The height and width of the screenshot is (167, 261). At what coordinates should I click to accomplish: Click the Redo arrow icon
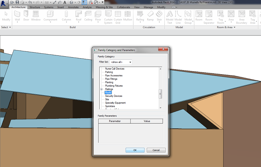[x=37, y=2]
